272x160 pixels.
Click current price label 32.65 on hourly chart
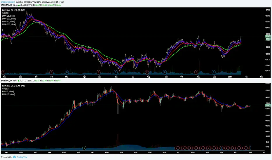[x=268, y=36]
